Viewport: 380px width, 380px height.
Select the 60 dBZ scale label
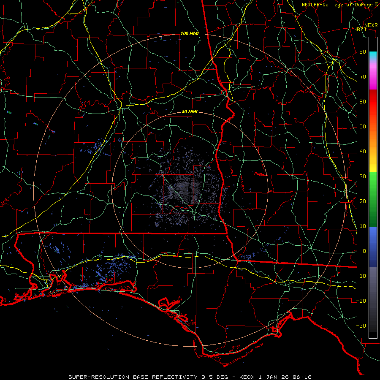pyautogui.click(x=363, y=101)
